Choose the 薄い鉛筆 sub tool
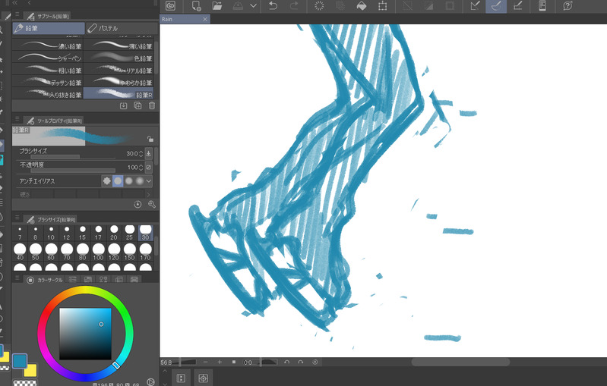The width and height of the screenshot is (607, 386). point(119,46)
